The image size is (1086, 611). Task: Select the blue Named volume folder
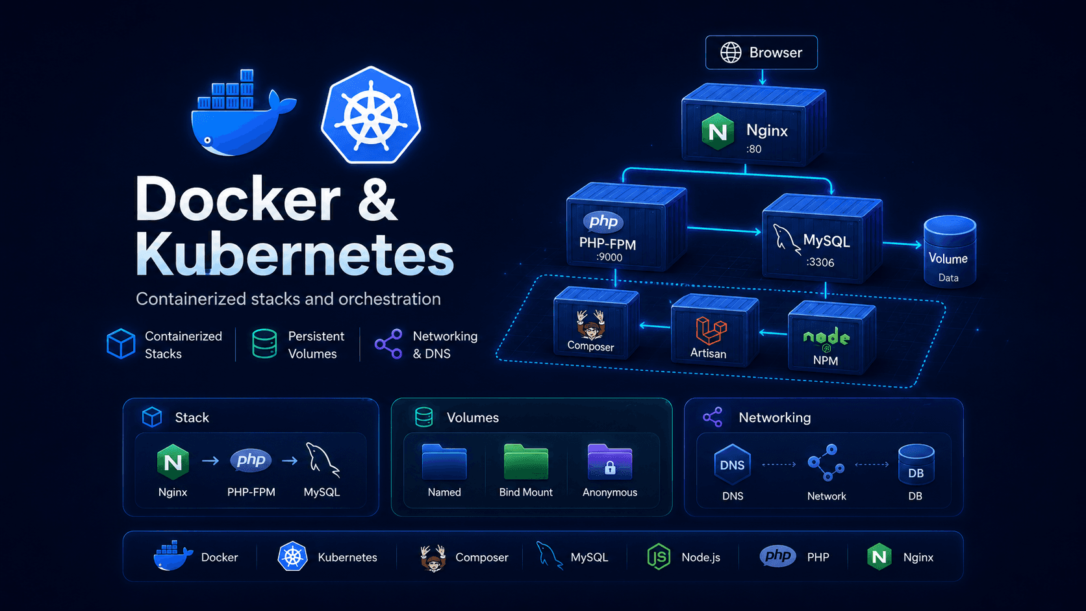click(x=444, y=461)
